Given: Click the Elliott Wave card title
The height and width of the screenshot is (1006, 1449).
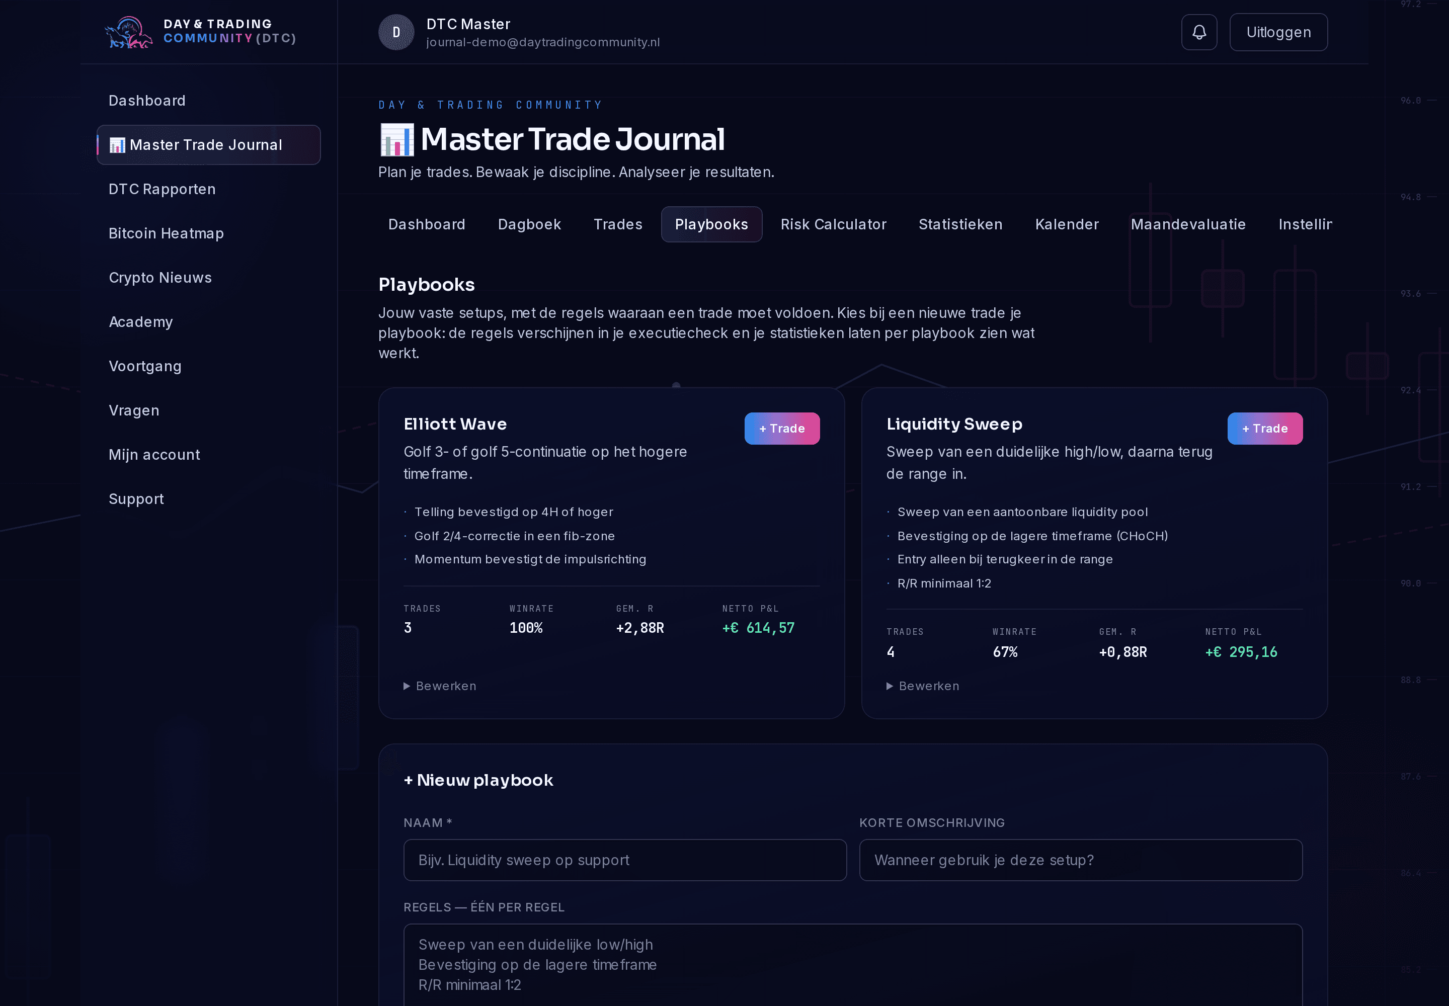Looking at the screenshot, I should pos(455,424).
